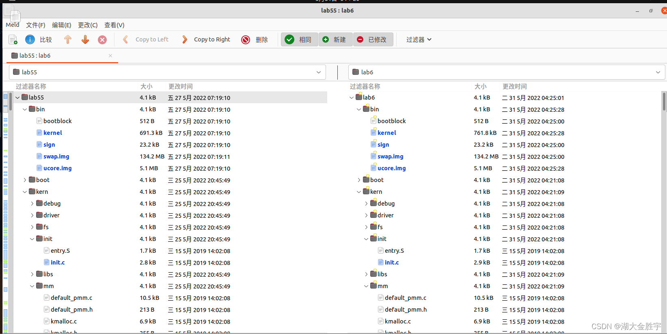Viewport: 667px width, 334px height.
Task: Toggle the 相同 (same) filter button
Action: [x=299, y=39]
